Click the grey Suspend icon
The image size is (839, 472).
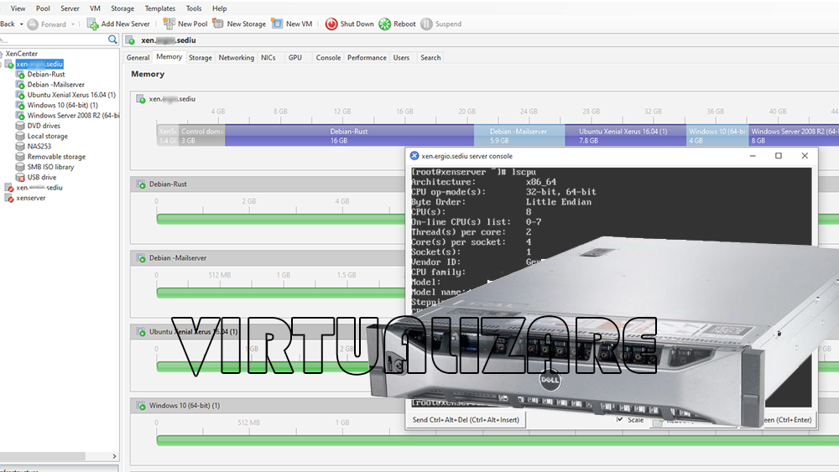pos(426,24)
